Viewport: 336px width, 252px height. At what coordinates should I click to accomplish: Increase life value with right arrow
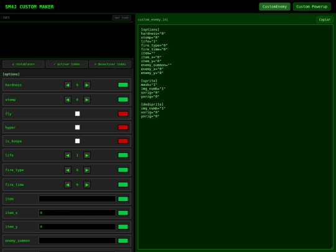(86, 155)
